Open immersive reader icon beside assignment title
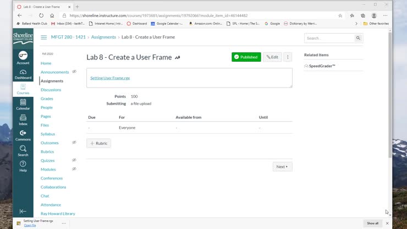Viewport: 407px width, 229px height. pyautogui.click(x=178, y=57)
